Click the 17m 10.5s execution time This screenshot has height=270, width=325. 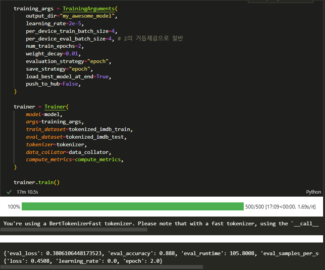[27, 192]
